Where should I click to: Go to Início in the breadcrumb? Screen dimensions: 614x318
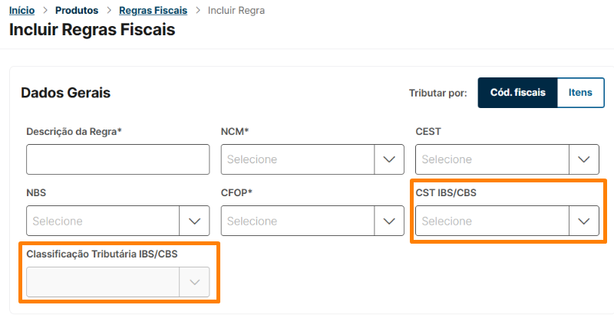pos(21,11)
